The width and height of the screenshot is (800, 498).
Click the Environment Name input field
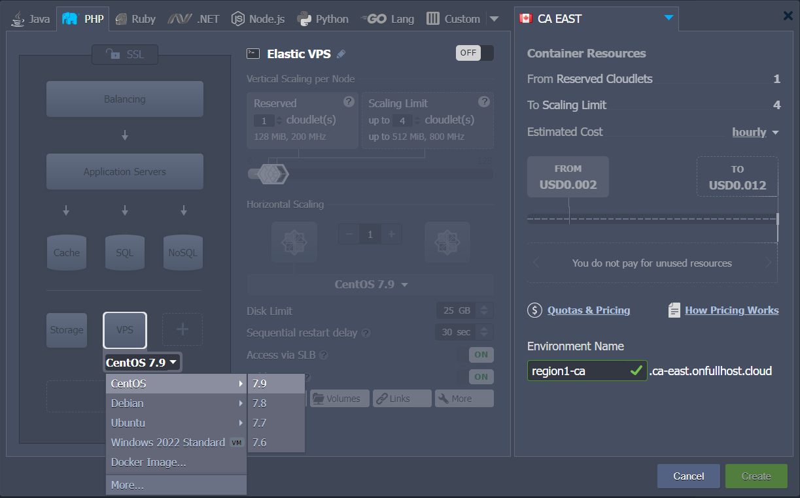tap(578, 371)
